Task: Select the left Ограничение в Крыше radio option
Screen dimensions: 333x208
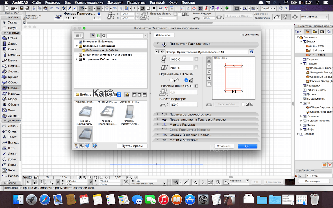Action: coord(171,80)
